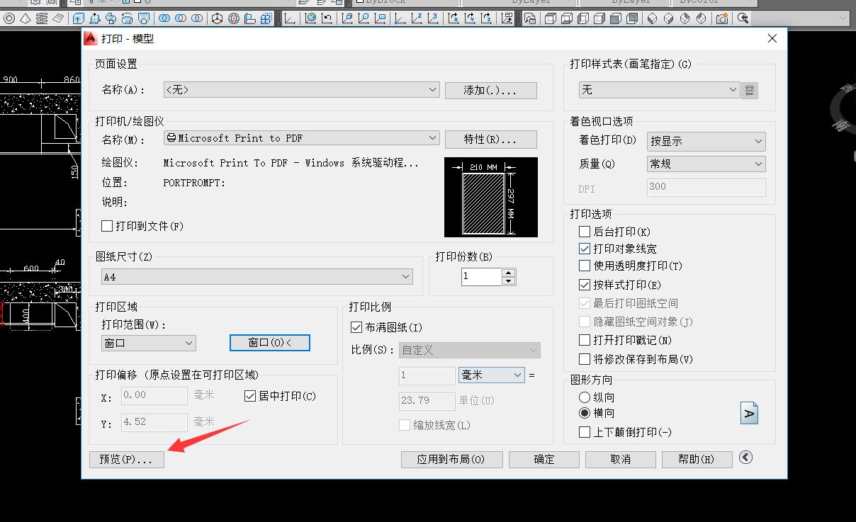Open 着色打印 dropdown showing 按显示
The height and width of the screenshot is (522, 856).
coord(706,141)
